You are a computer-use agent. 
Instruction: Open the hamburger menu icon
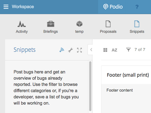6,7
